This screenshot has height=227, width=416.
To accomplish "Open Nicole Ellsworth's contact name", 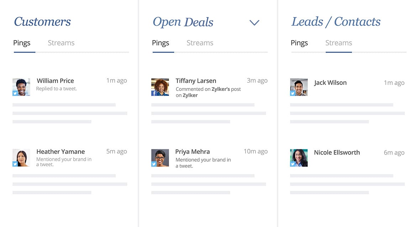I will tap(337, 152).
